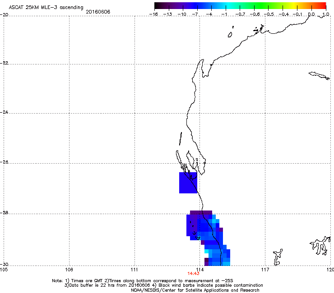Select the date label '20160606'
The image size is (334, 293).
(98, 12)
